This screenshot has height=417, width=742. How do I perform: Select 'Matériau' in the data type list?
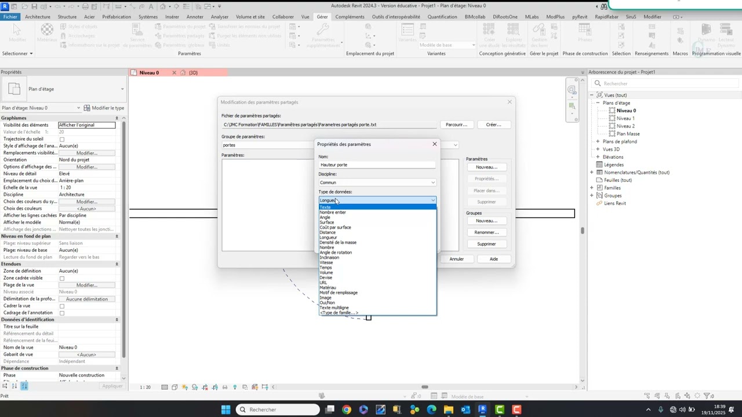tap(328, 288)
